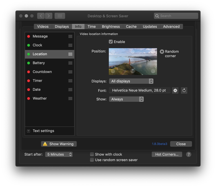This screenshot has width=216, height=187.
Task: Switch to the Videos tab
Action: pyautogui.click(x=43, y=27)
